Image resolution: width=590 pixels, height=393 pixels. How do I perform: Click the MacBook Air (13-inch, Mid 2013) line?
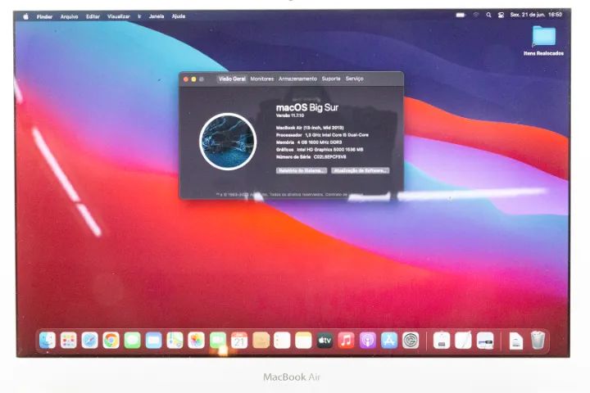coord(310,128)
